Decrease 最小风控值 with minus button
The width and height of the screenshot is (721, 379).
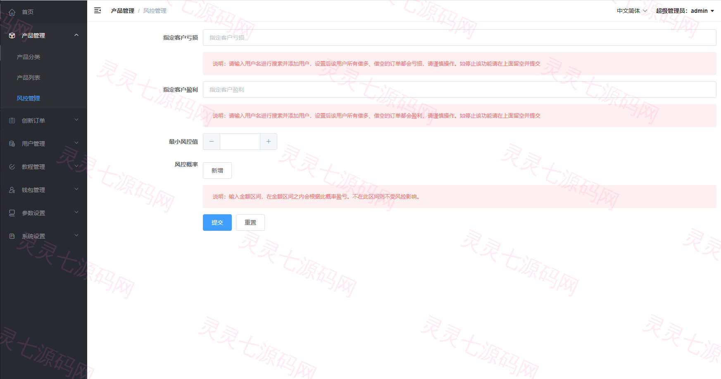[212, 142]
